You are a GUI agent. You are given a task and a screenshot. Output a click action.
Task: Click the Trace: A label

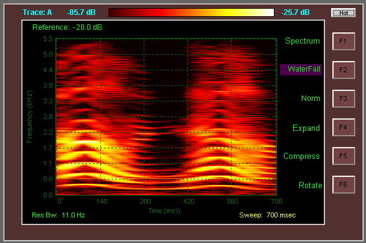pyautogui.click(x=37, y=12)
